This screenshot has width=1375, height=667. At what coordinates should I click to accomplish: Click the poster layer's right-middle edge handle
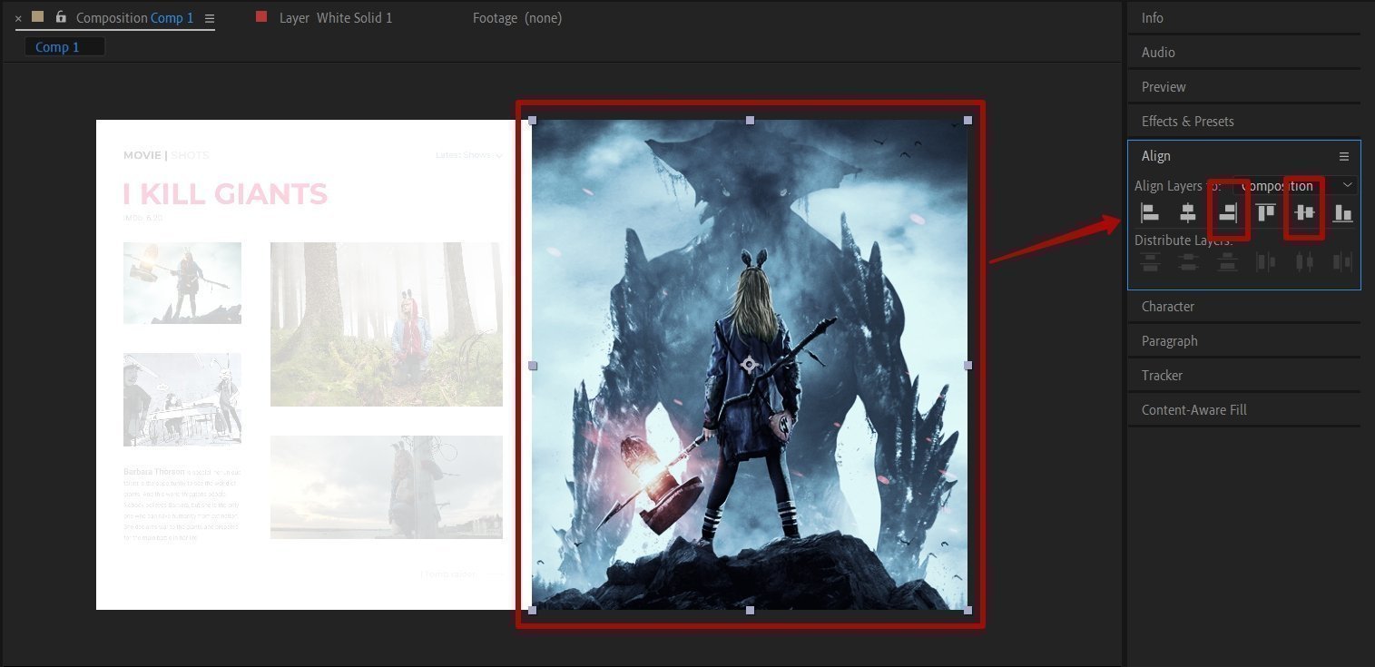tap(967, 365)
